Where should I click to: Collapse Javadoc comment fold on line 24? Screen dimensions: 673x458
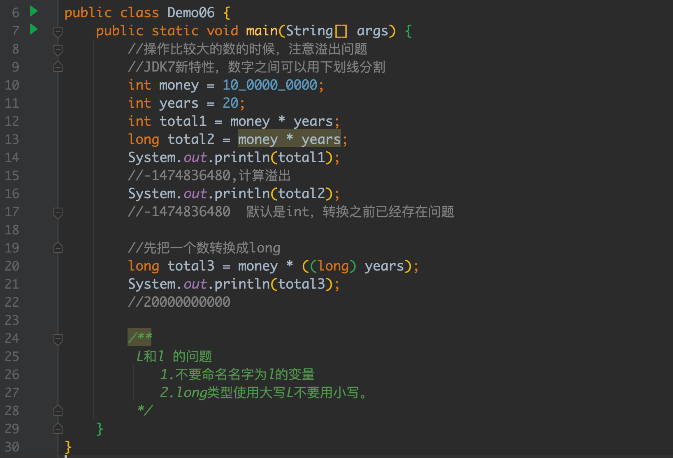point(58,339)
